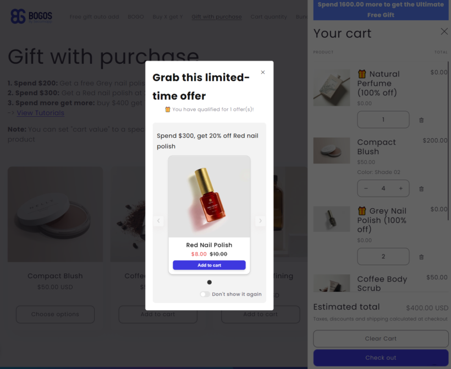
Task: Decrease Compact Blush quantity with minus button
Action: tap(366, 188)
